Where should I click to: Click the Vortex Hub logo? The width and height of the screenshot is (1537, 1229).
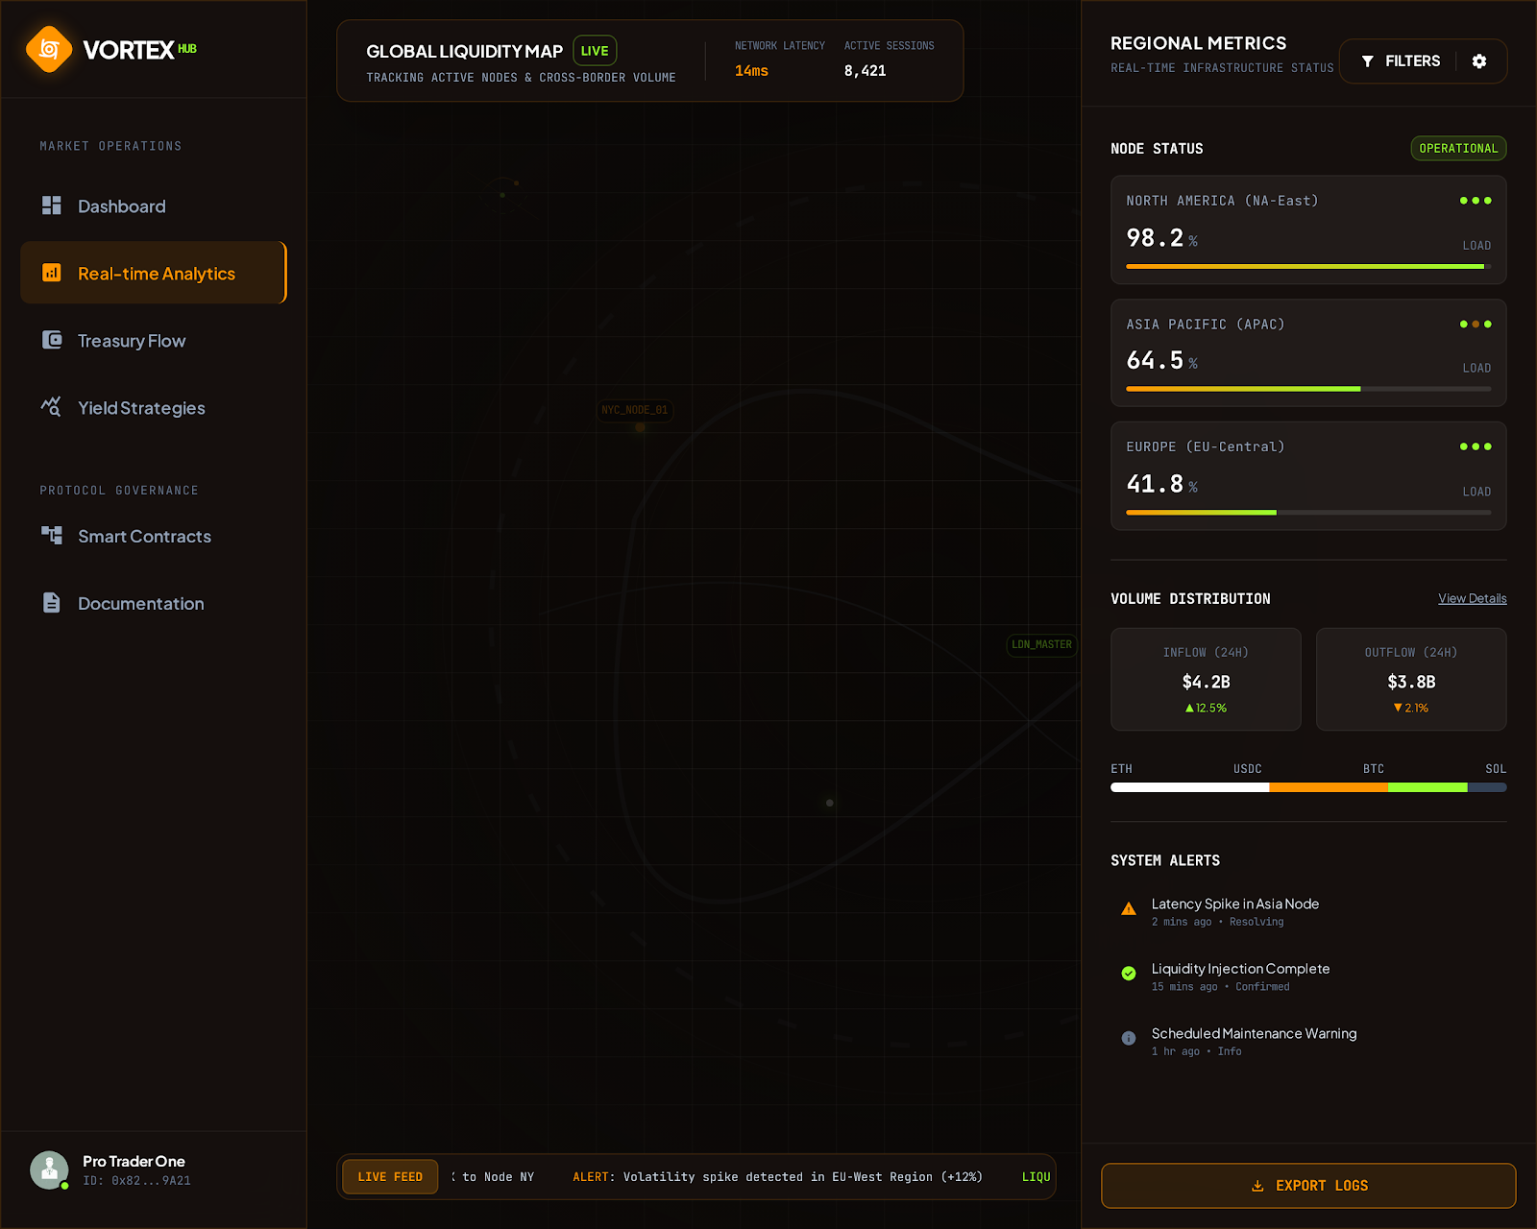pos(50,48)
